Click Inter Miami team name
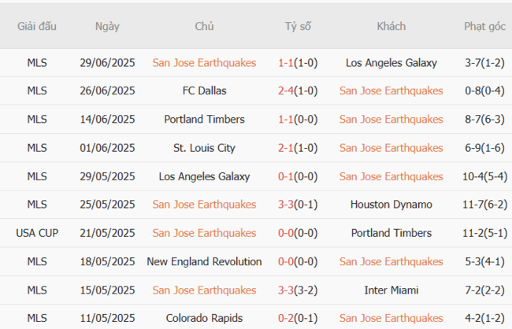Screen dimensions: 512x329 [391, 290]
